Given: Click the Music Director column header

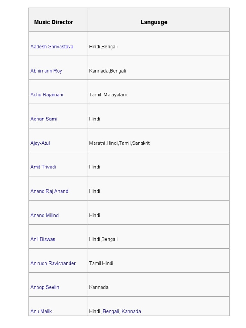Looking at the screenshot, I should (53, 22).
